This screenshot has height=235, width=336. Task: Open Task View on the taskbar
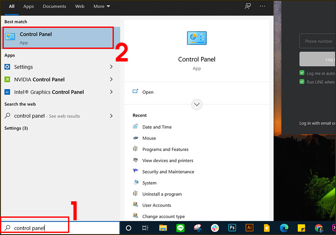(145, 228)
